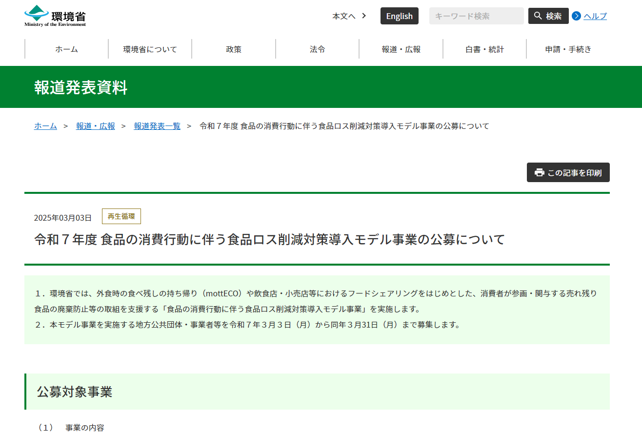The height and width of the screenshot is (436, 642).
Task: Open 申請・手続き in the navigation bar
Action: [568, 49]
